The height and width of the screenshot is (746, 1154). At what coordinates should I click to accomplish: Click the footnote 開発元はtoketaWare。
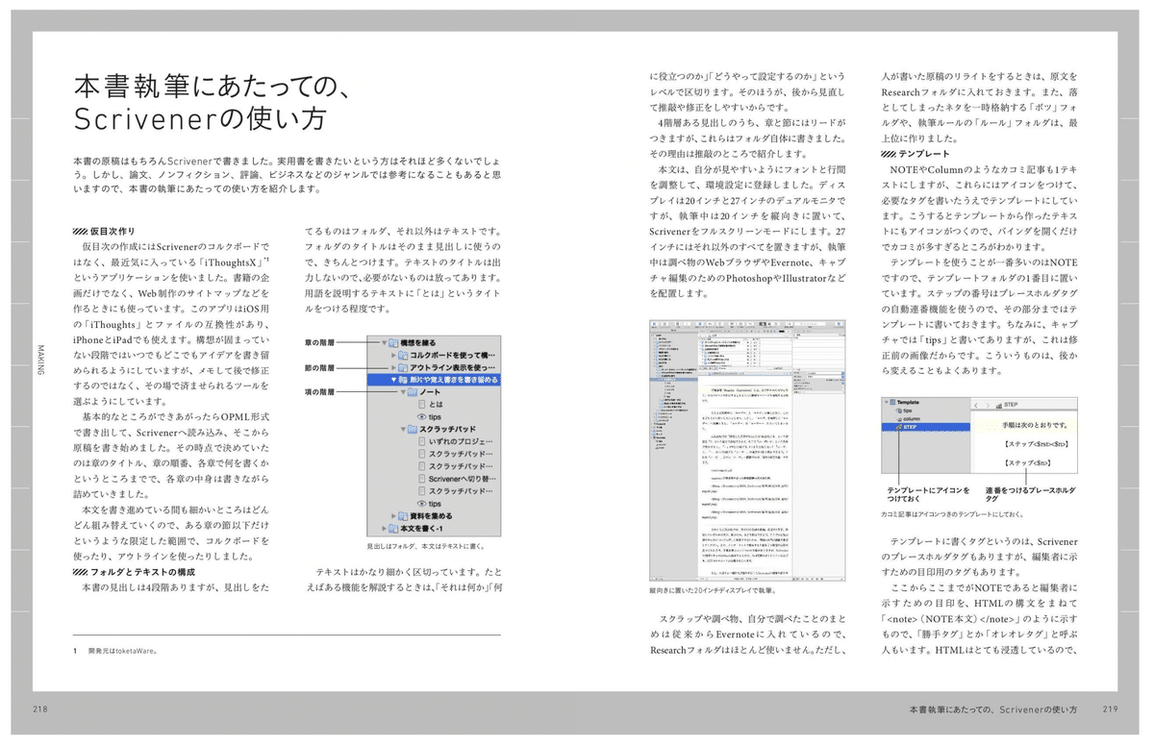pos(122,650)
